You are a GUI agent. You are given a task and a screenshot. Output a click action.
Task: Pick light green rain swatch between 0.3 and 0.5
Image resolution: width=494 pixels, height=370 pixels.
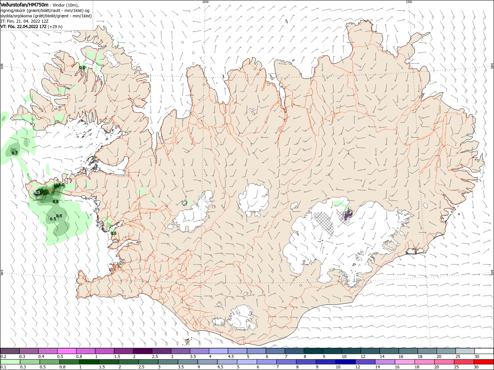coord(30,362)
